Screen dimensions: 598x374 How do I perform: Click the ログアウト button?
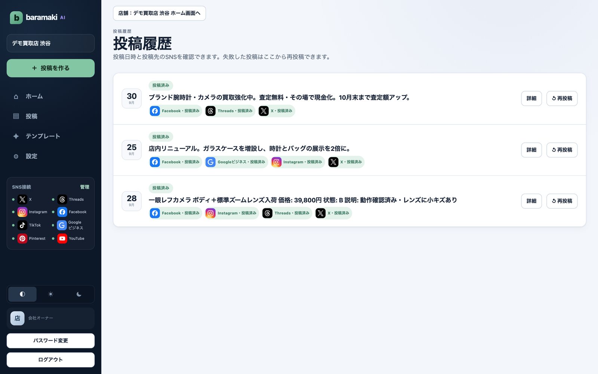tap(50, 360)
